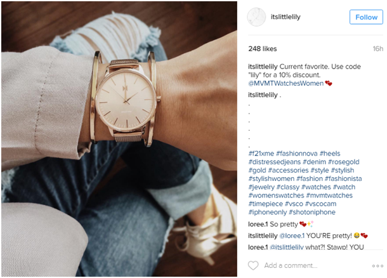387x278 pixels.
Task: Follow the itslittlelily account
Action: click(x=366, y=17)
